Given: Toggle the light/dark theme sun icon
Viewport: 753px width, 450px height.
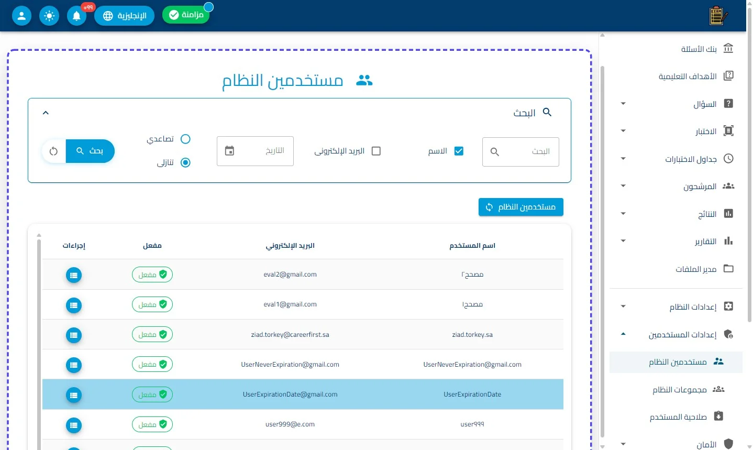Looking at the screenshot, I should (49, 16).
